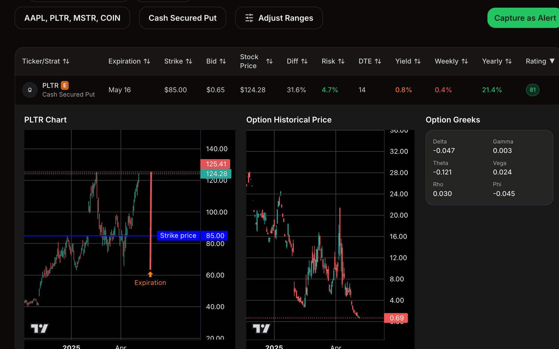Click the Adjust Ranges button
559x349 pixels.
coord(279,18)
